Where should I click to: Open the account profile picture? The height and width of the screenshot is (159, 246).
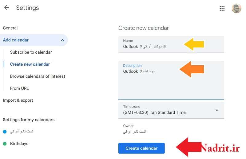236,8
